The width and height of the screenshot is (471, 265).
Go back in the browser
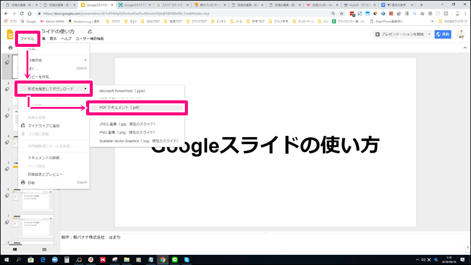pyautogui.click(x=6, y=13)
